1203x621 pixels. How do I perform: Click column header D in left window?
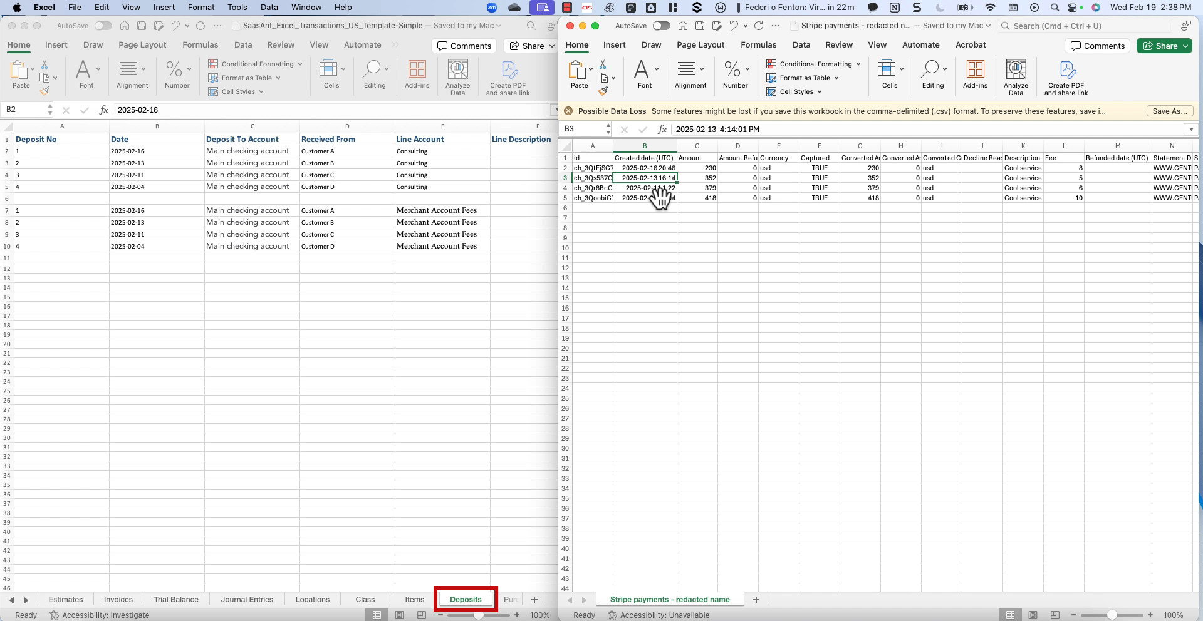tap(347, 126)
